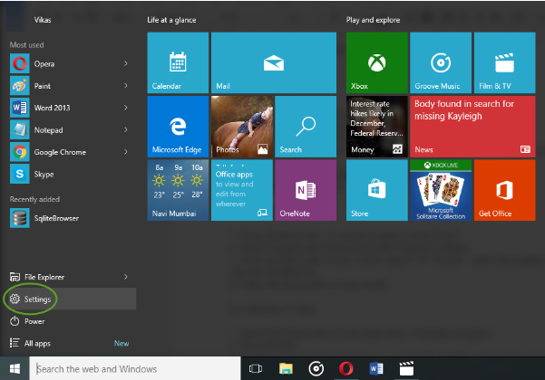Switch to Opera on the taskbar
The image size is (545, 380).
pos(345,368)
